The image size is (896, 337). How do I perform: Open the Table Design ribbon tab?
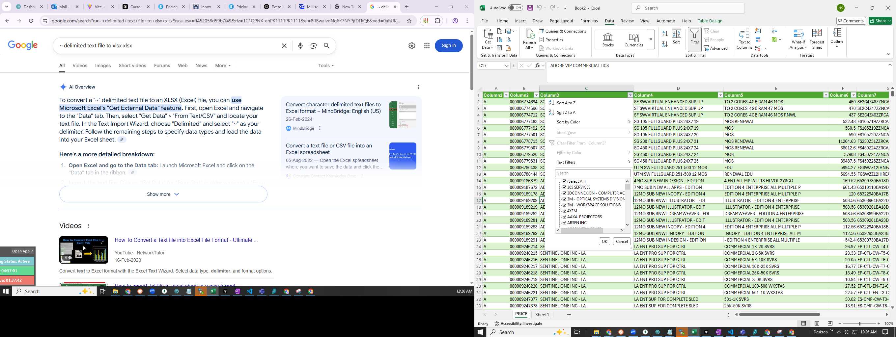coord(710,21)
